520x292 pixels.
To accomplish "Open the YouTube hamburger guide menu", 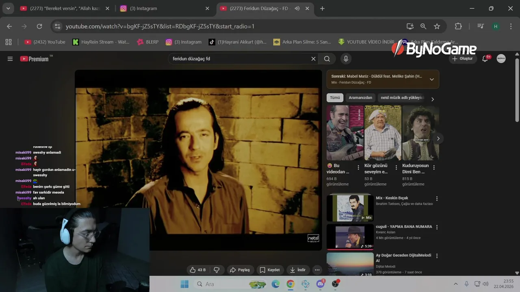I will coord(10,59).
